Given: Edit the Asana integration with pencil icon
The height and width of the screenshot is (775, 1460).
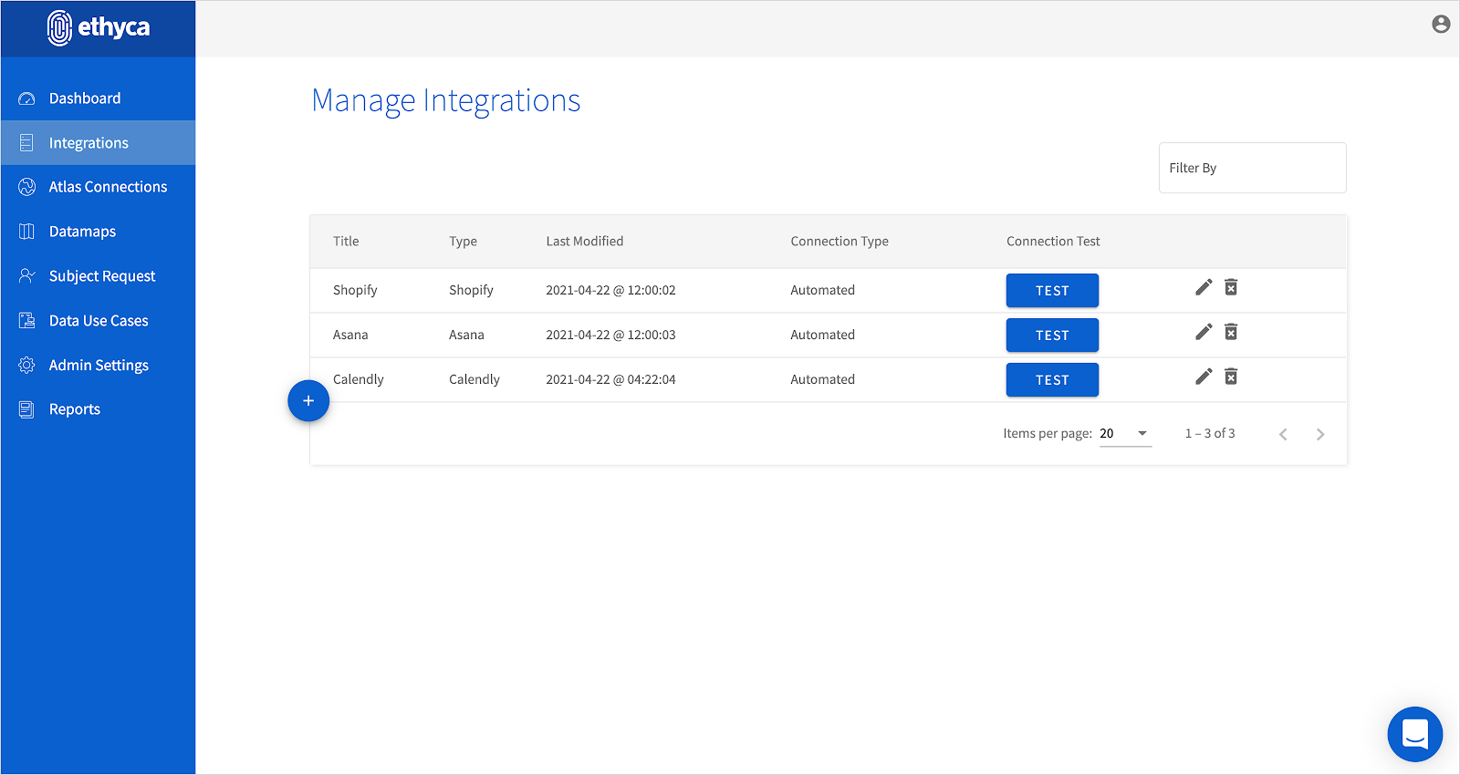Looking at the screenshot, I should [1204, 332].
